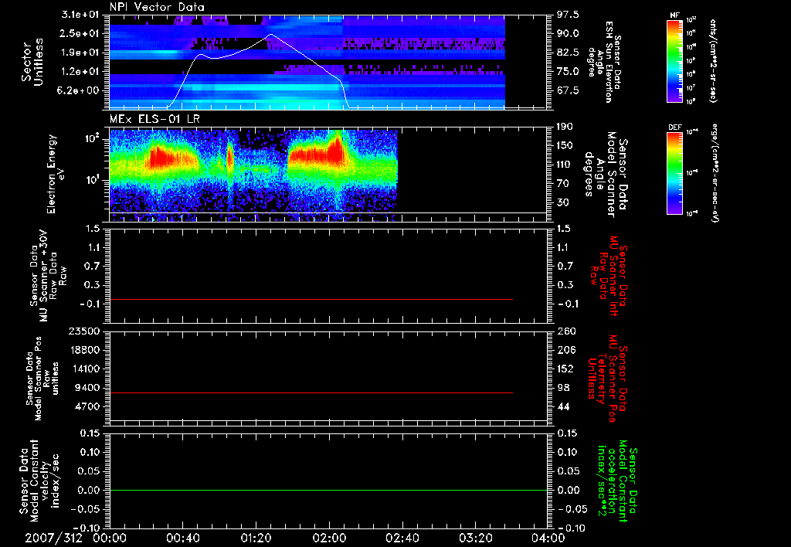Image resolution: width=791 pixels, height=547 pixels.
Task: Click the NF colorbar unit text cnts/(cm**2-sr-sec)
Action: click(x=712, y=61)
